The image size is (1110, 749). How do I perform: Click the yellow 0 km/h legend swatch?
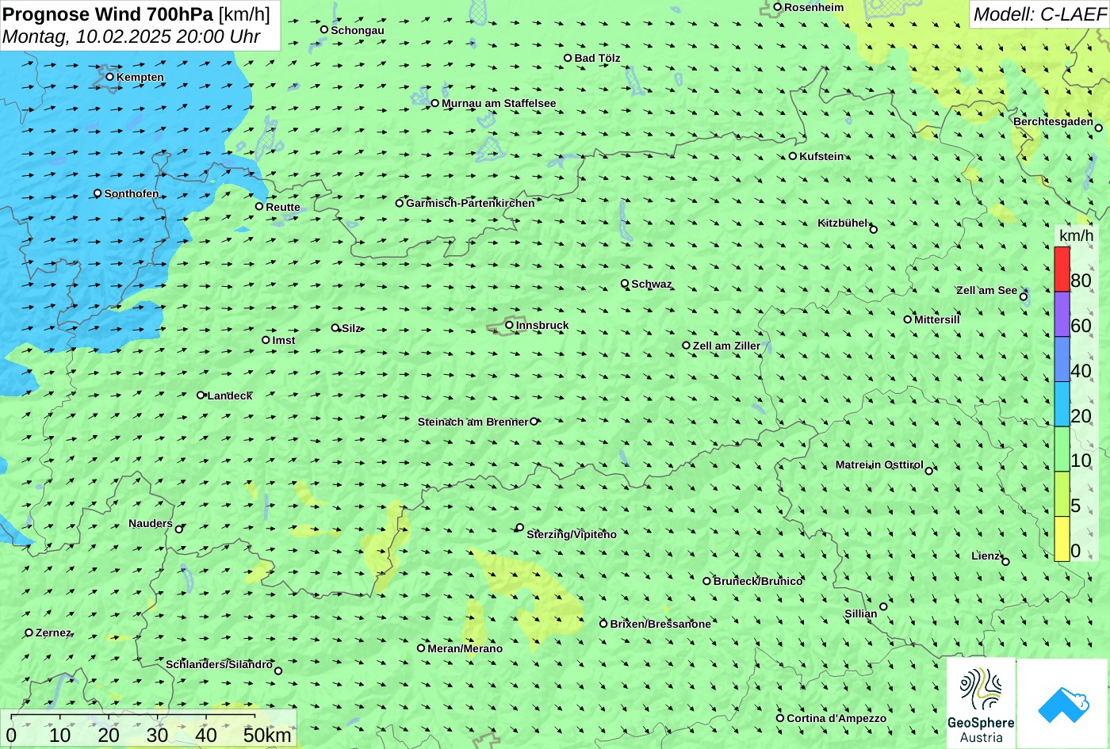tap(1062, 539)
